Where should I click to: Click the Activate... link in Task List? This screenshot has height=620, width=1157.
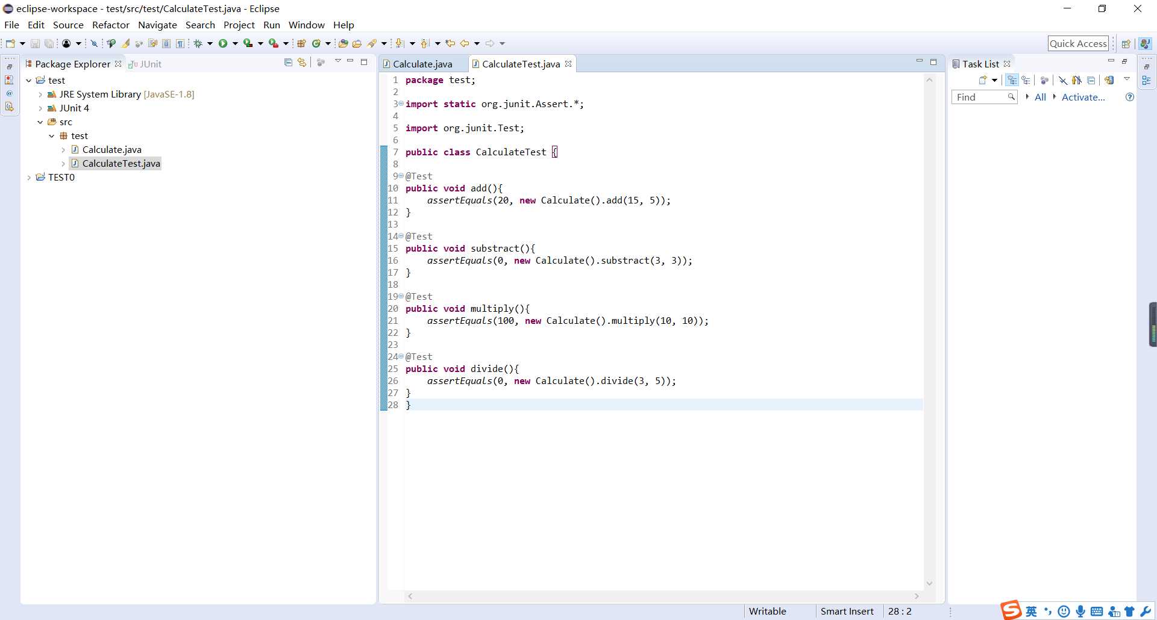(x=1083, y=97)
